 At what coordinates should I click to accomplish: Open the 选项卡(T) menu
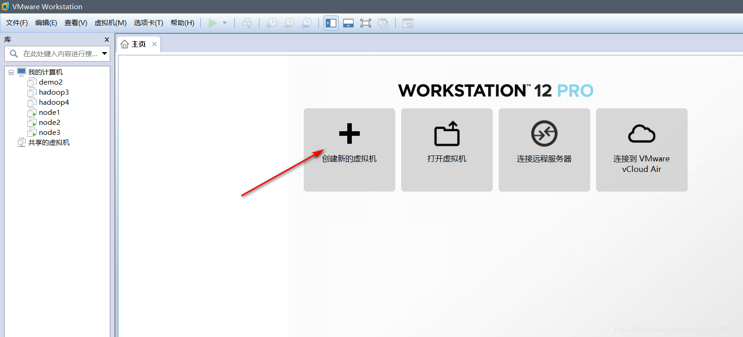(x=149, y=23)
